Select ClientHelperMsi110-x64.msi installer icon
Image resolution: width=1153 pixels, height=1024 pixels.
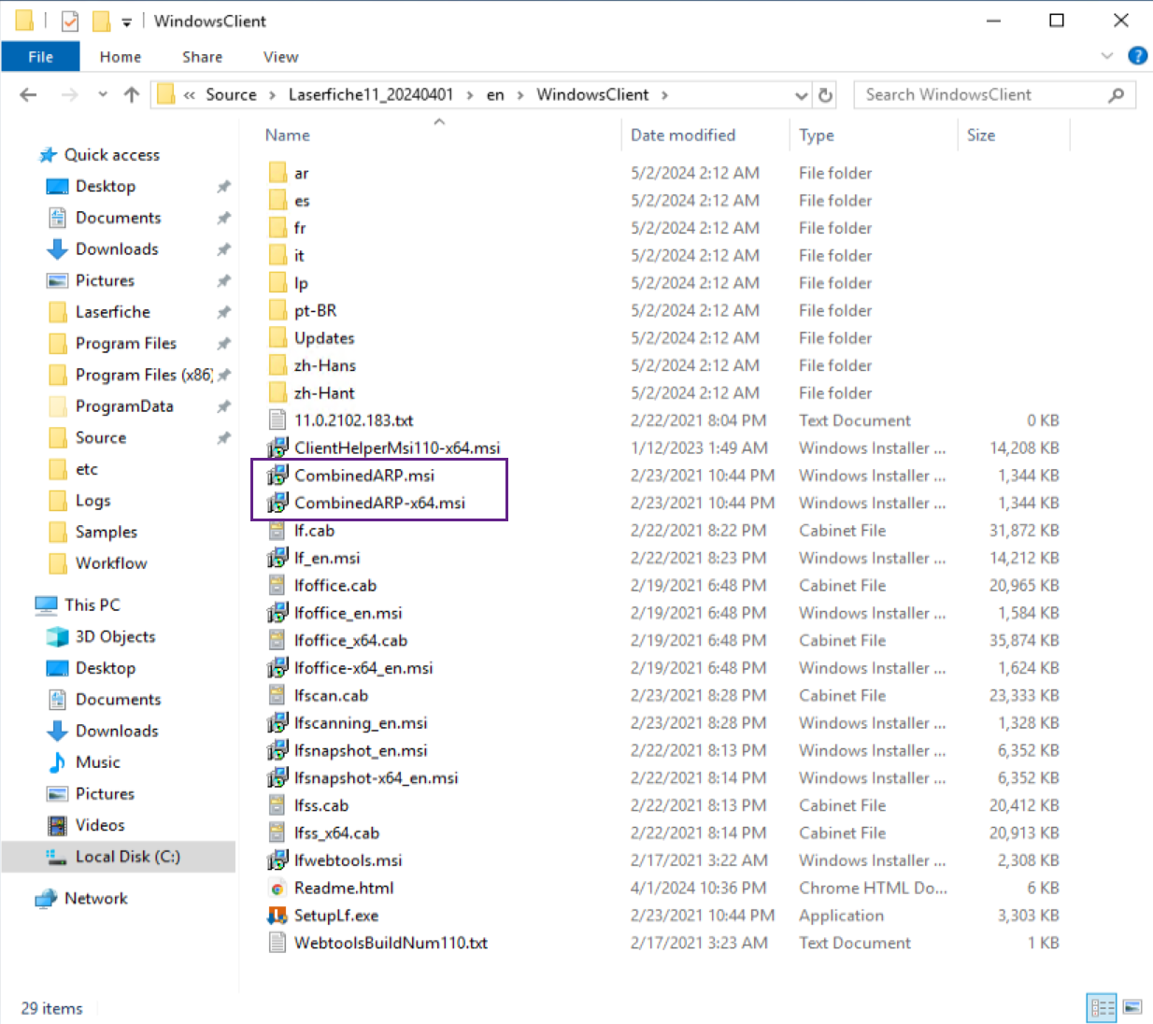[278, 448]
